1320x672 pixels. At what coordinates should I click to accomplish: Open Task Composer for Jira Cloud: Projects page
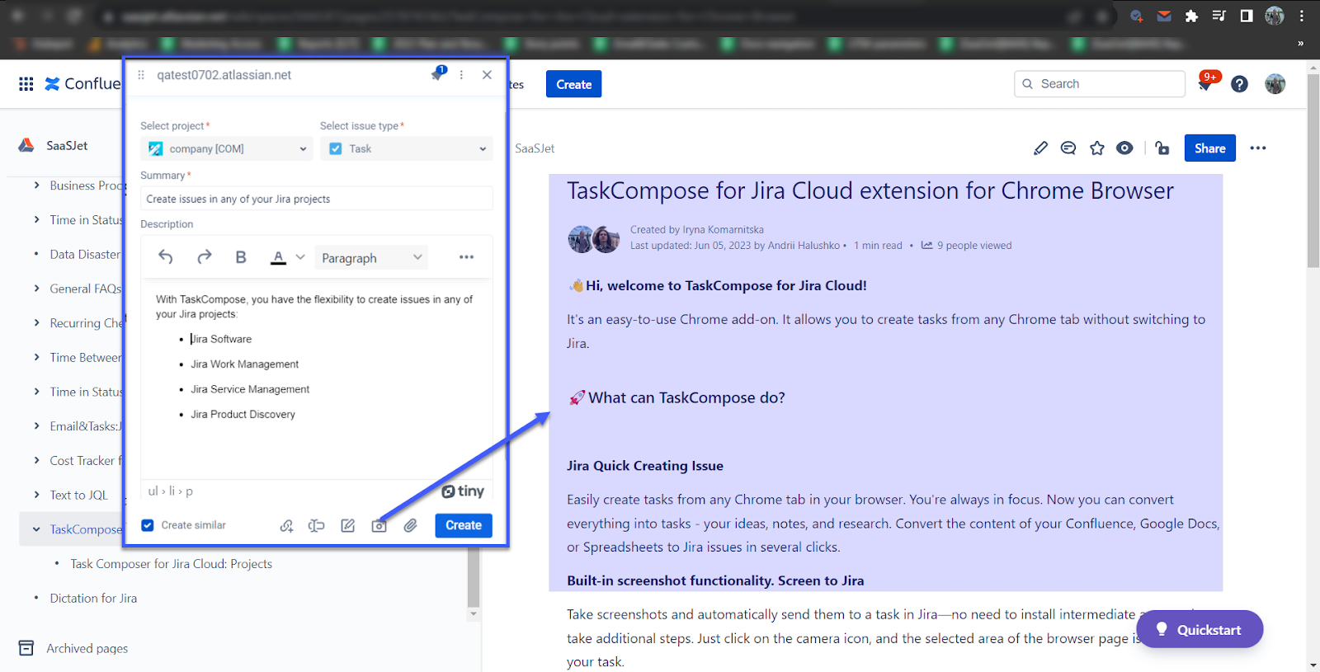[x=171, y=564]
